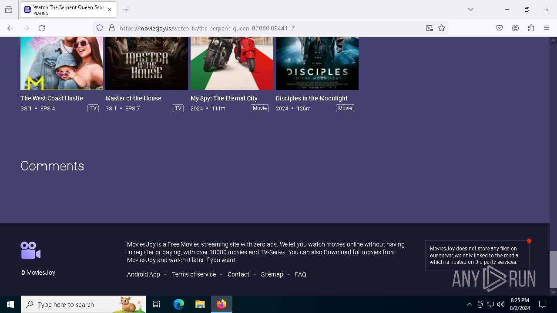Open Master of the House poster
Screen dimensions: 557x313
coord(147,63)
